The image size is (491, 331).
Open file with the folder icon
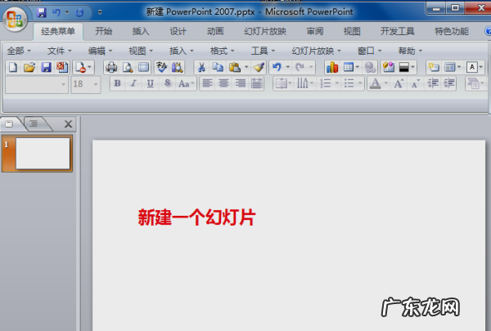pyautogui.click(x=29, y=67)
